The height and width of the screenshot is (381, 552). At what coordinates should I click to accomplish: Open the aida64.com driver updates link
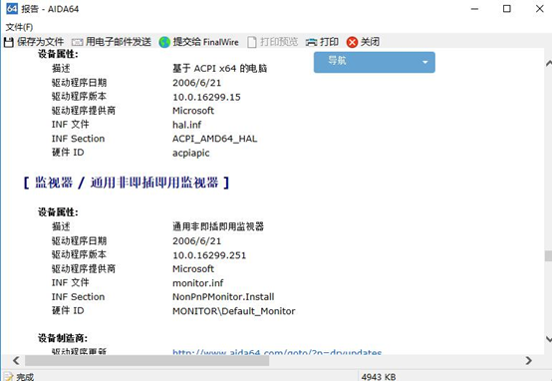coord(277,352)
